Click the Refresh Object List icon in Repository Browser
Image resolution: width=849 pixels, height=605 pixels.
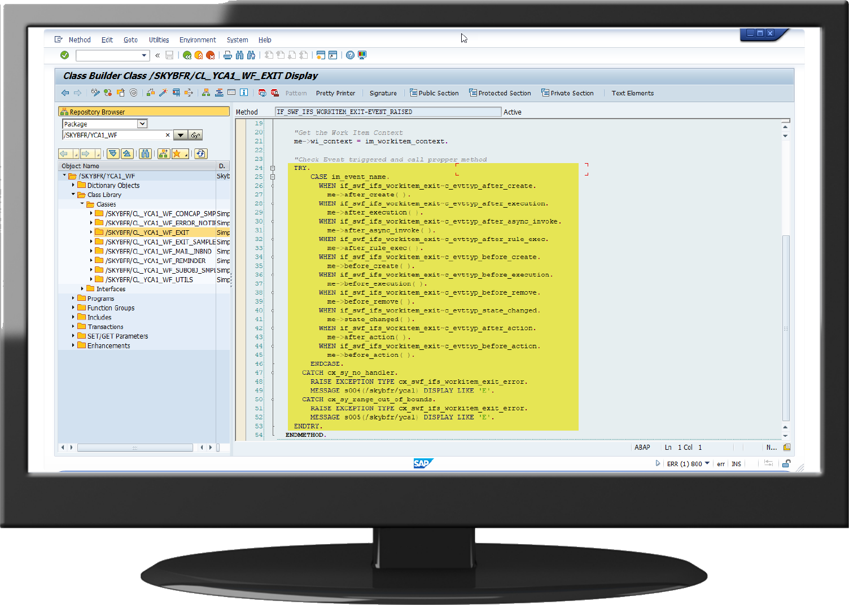pos(201,154)
